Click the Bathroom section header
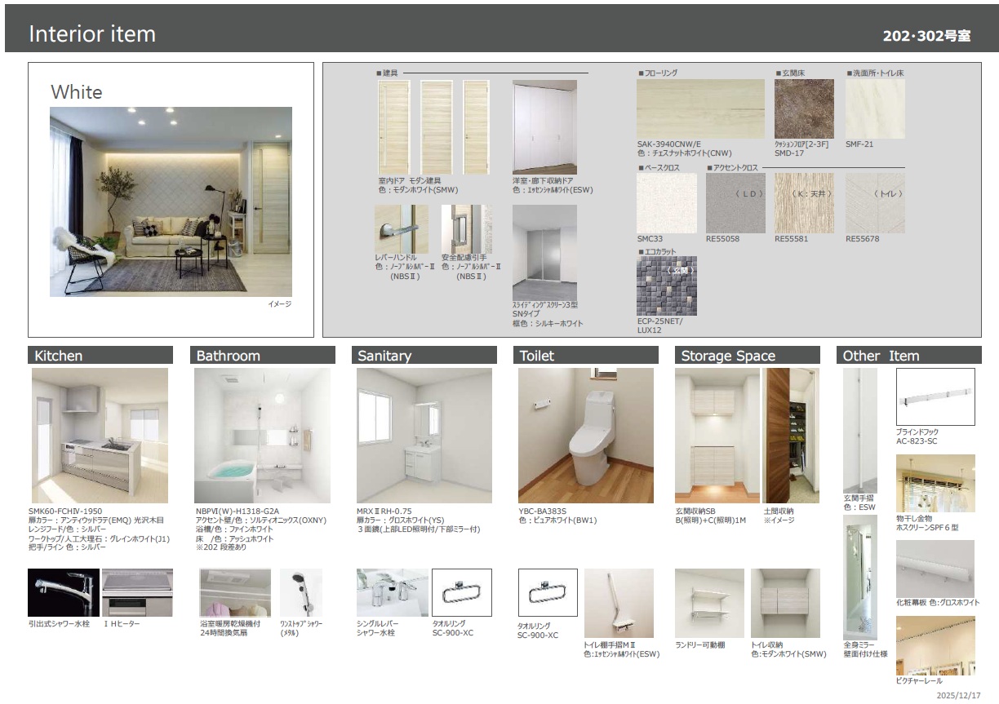999x704 pixels. [x=263, y=356]
